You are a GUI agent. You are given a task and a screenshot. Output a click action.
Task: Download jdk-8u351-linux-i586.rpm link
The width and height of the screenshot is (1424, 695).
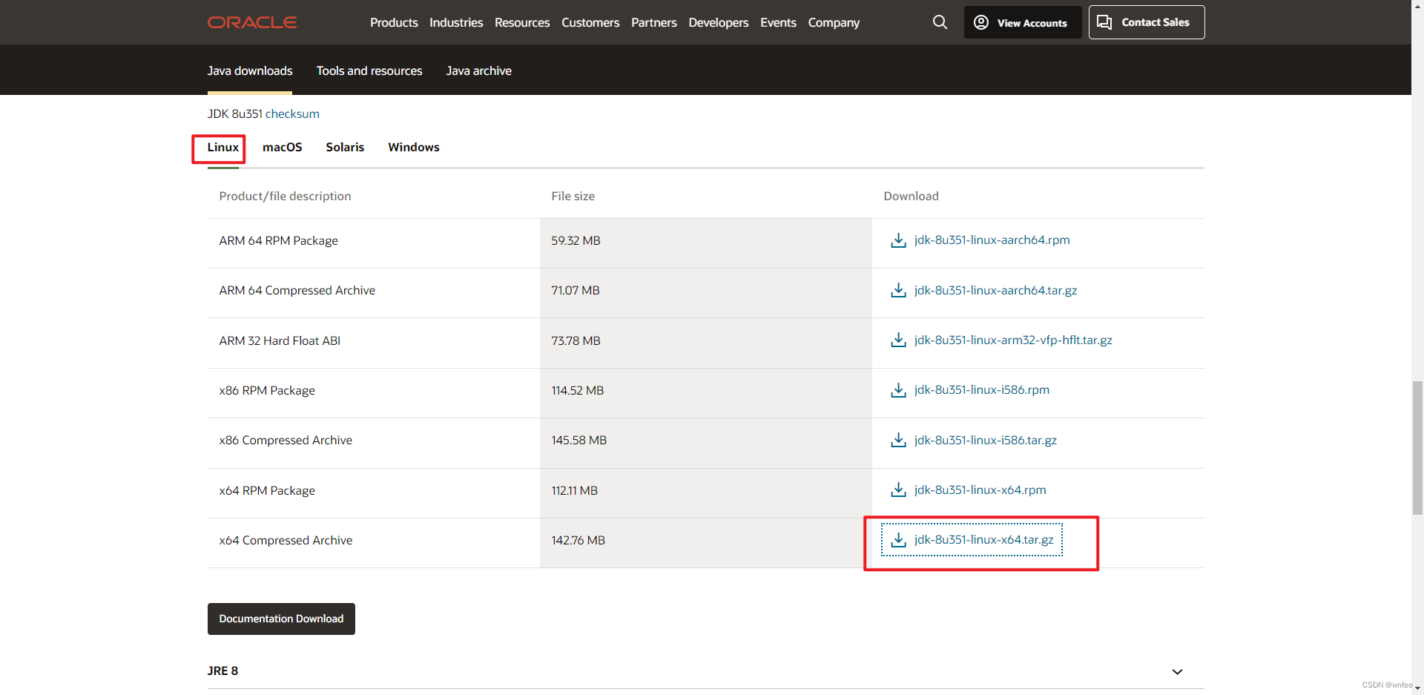[981, 389]
